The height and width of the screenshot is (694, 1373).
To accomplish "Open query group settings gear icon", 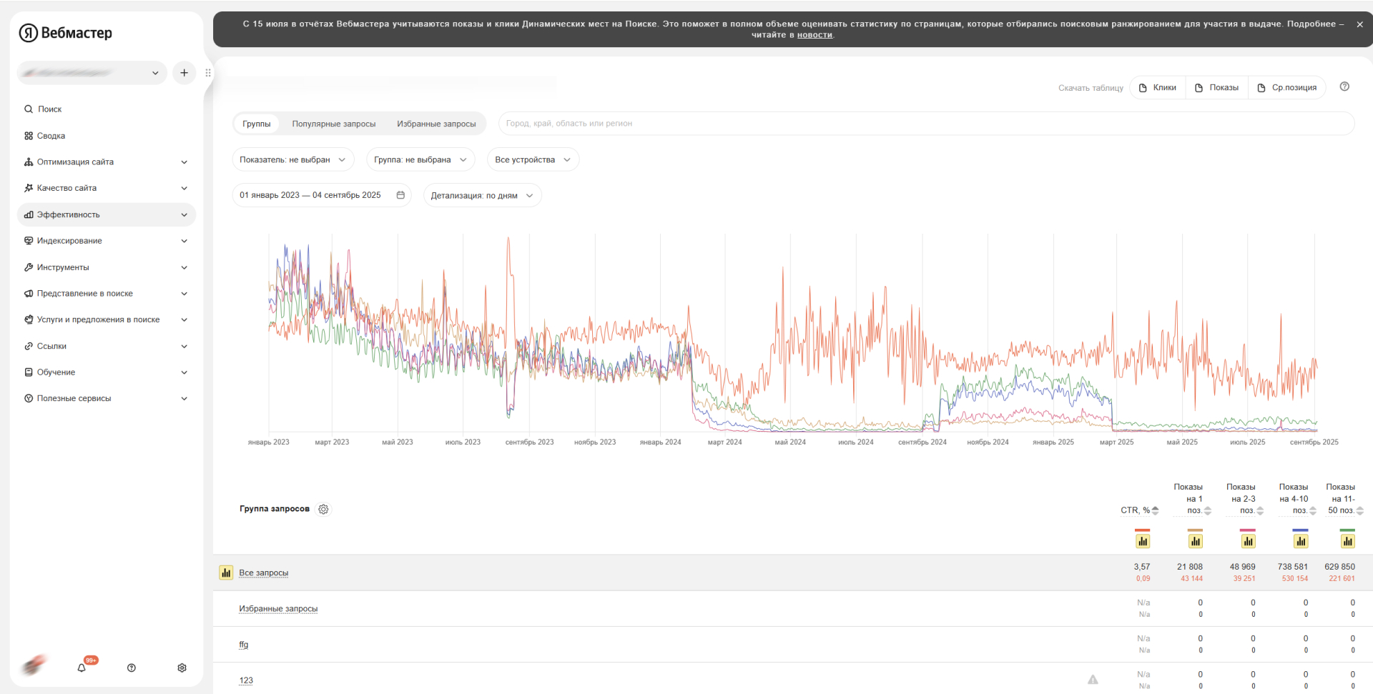I will tap(323, 510).
